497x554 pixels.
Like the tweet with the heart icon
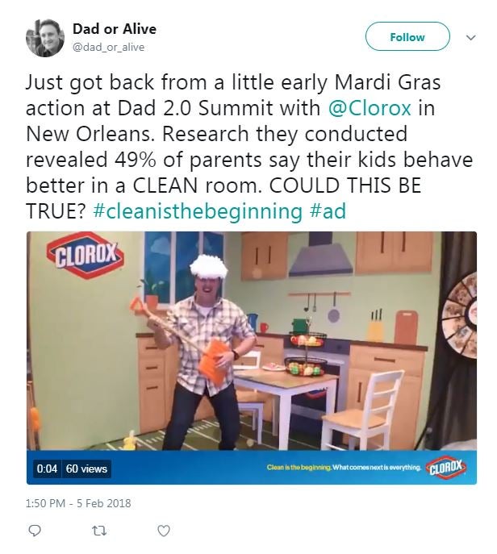pyautogui.click(x=163, y=531)
